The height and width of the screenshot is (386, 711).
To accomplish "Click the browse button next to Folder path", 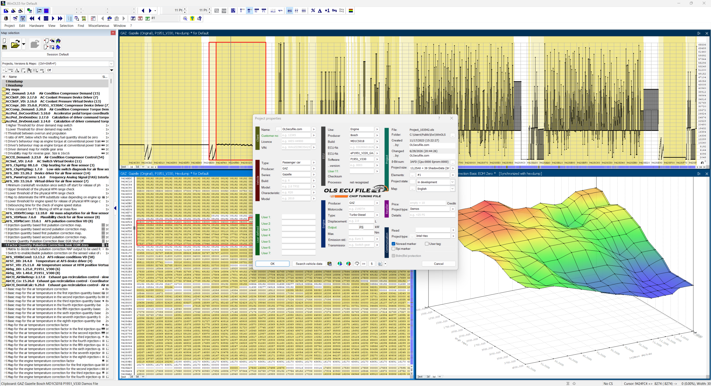I will point(453,135).
